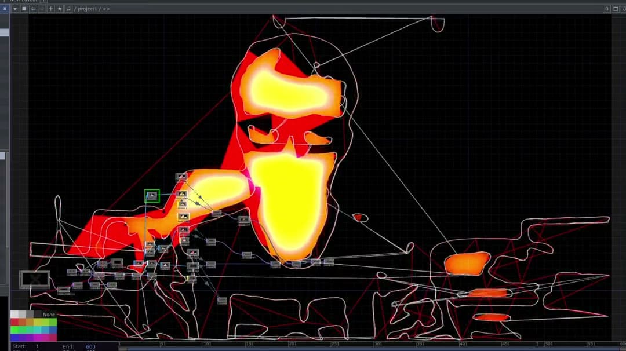The width and height of the screenshot is (626, 351).
Task: Close the network pane with X button
Action: click(5, 8)
